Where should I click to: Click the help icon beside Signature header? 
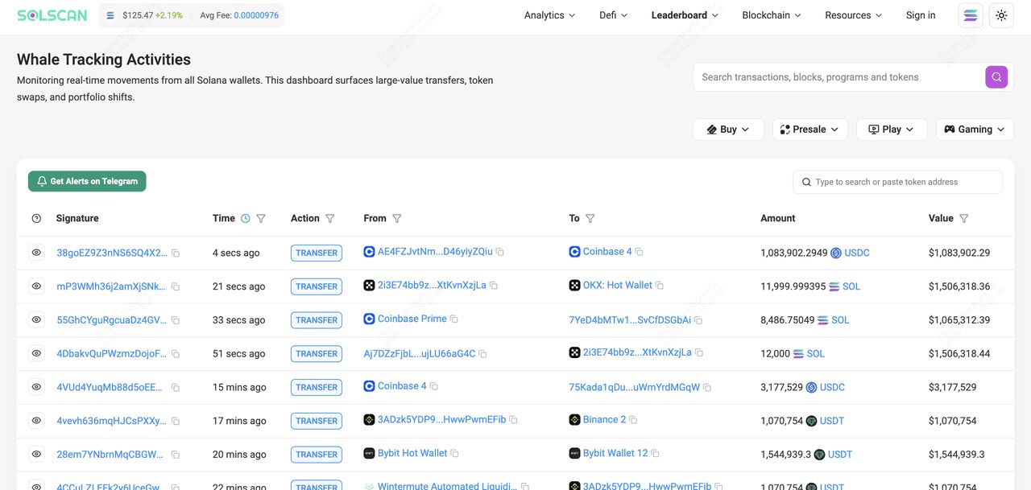[x=36, y=218]
